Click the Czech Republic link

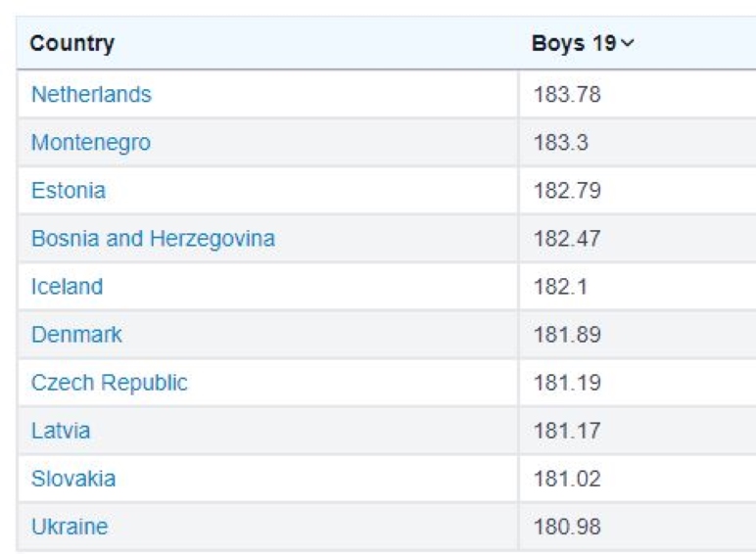click(x=109, y=383)
